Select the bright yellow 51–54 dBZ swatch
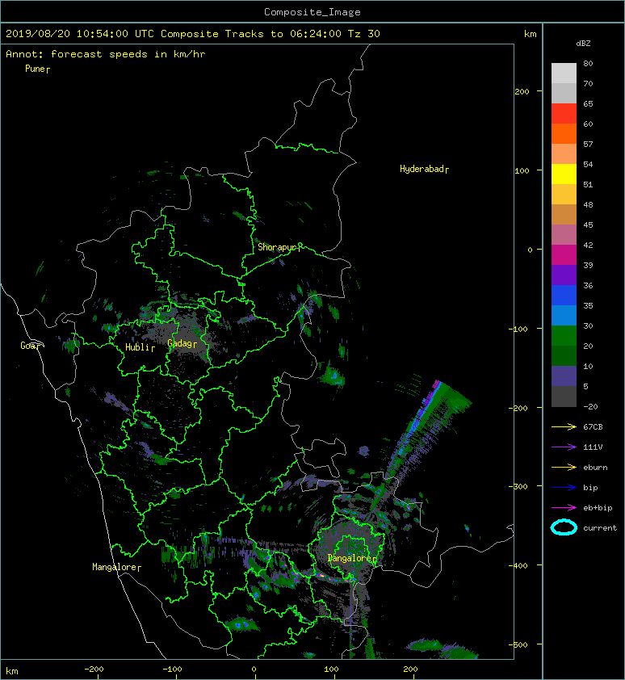The height and width of the screenshot is (680, 625). click(x=564, y=174)
